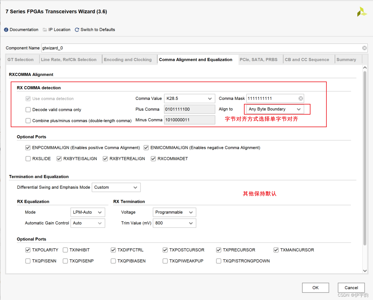Toggle TXPRECURSOR checkbox
The height and width of the screenshot is (300, 373).
[x=219, y=250]
